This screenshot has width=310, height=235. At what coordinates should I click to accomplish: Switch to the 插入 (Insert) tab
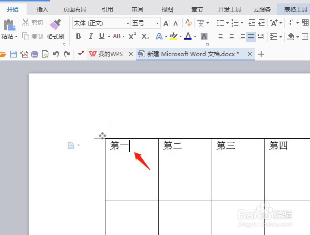point(42,9)
